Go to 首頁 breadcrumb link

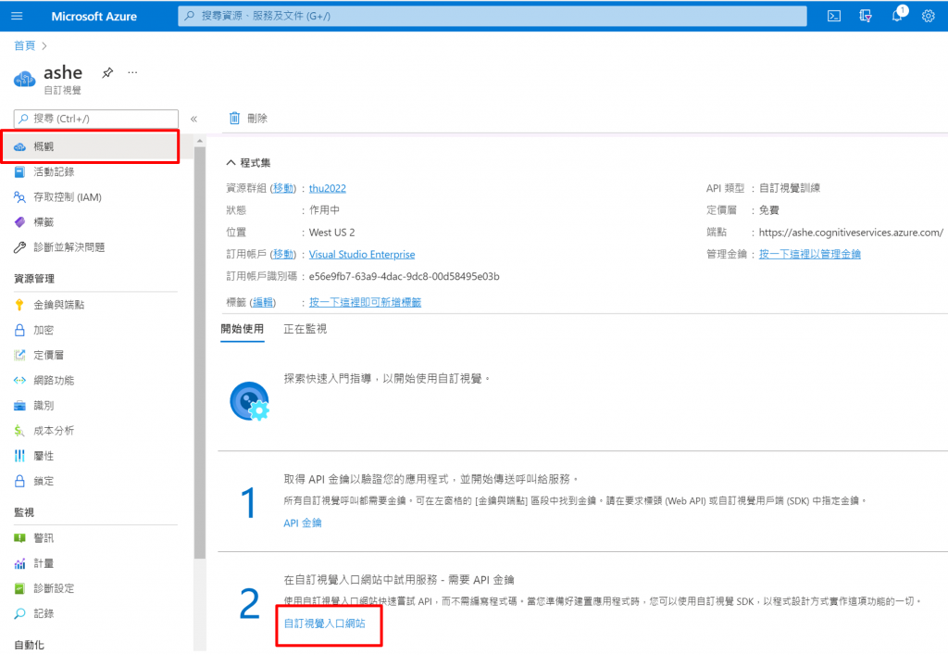coord(25,46)
